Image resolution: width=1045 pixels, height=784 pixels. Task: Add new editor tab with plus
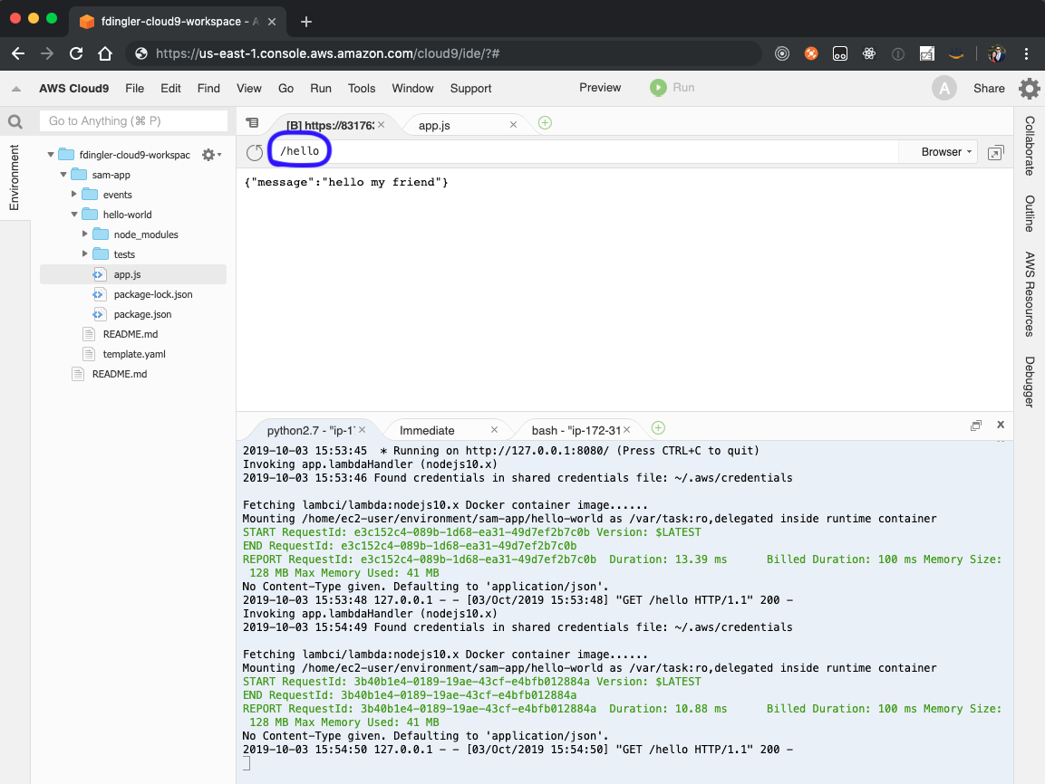coord(545,122)
